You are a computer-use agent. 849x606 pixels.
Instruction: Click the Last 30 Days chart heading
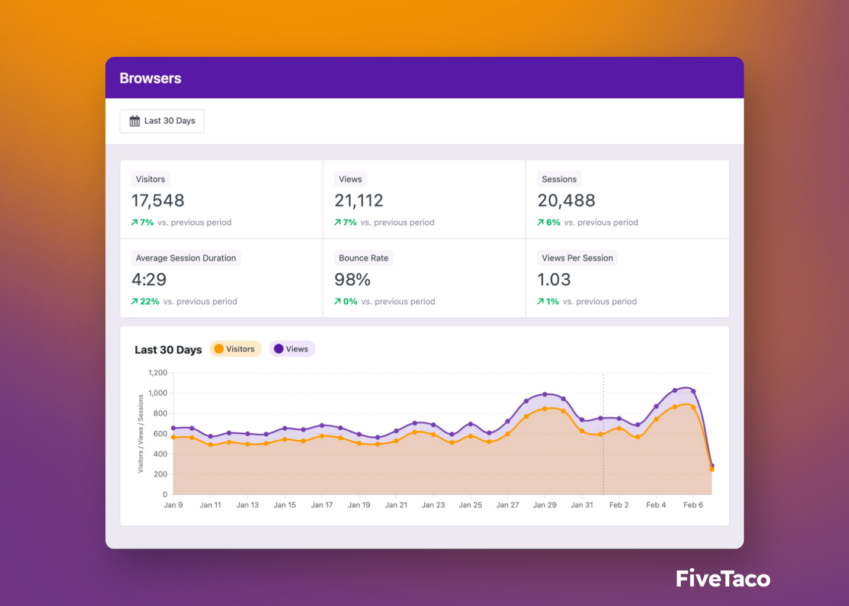(168, 350)
